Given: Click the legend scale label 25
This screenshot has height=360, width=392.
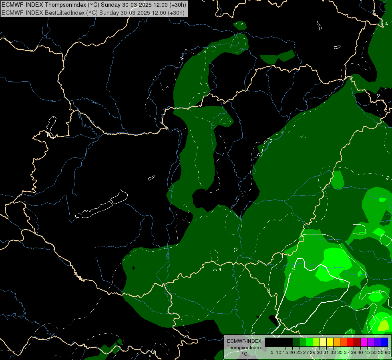Looking at the screenshot, I should point(299,352).
